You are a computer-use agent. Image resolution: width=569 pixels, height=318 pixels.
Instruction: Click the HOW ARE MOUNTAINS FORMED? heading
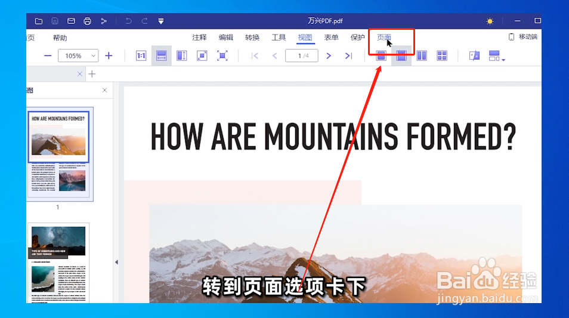coord(333,137)
